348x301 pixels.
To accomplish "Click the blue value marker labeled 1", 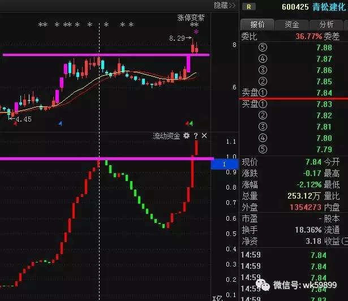I will tap(225, 164).
